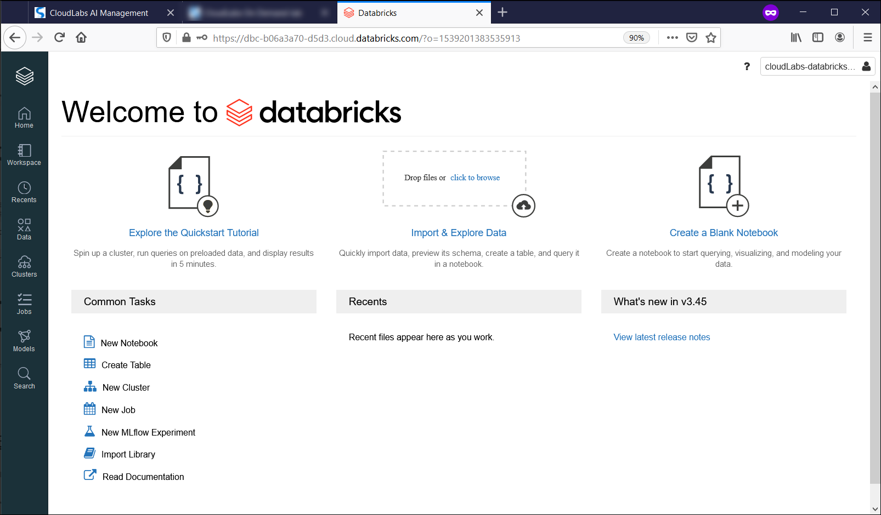Open Create a Blank Notebook link
The width and height of the screenshot is (881, 515).
(x=724, y=233)
